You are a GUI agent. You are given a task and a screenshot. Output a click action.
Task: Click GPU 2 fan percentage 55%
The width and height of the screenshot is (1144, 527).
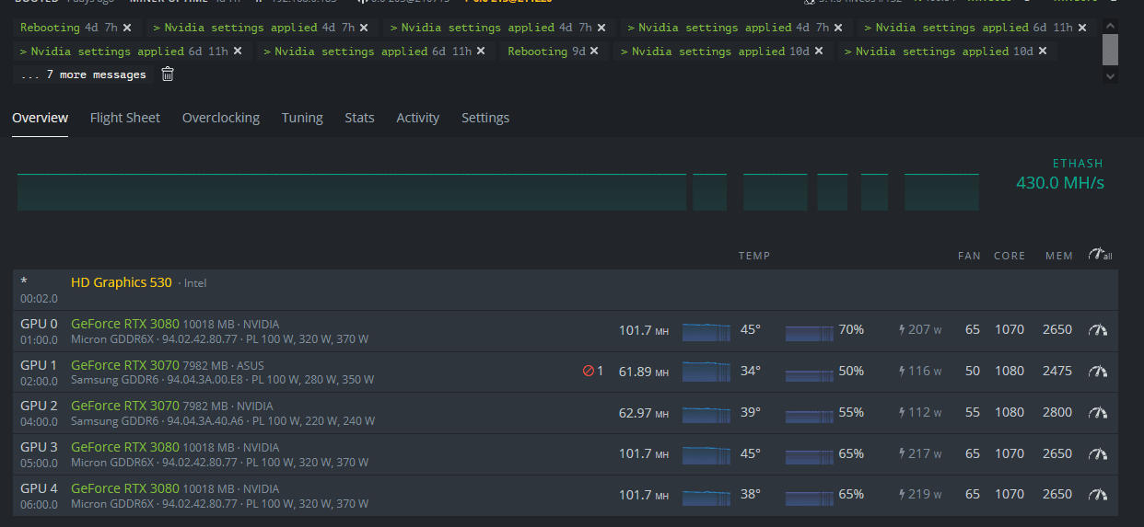pyautogui.click(x=851, y=412)
